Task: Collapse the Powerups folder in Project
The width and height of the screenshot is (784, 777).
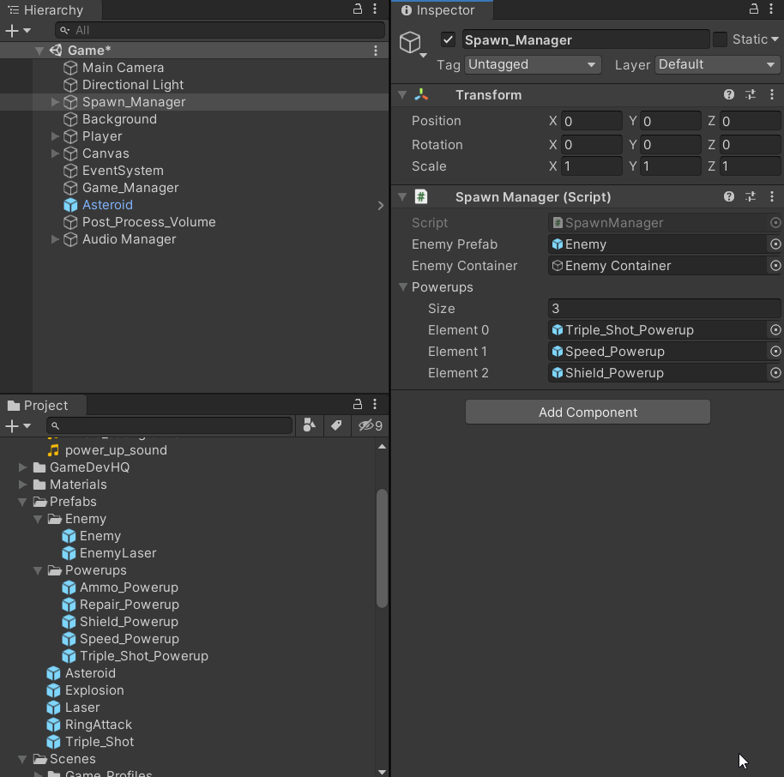Action: [38, 570]
